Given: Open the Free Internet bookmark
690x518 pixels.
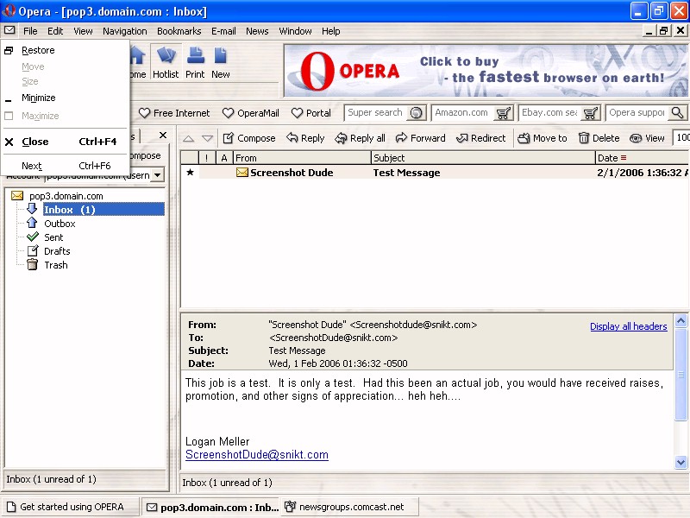Looking at the screenshot, I should (x=174, y=113).
